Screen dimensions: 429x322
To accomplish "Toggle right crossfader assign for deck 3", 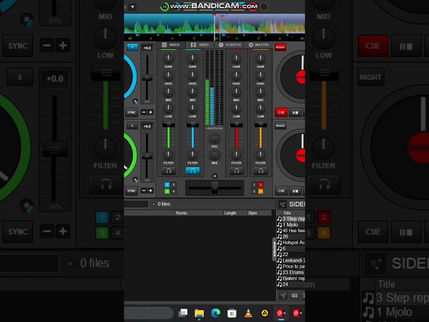I will [x=254, y=191].
